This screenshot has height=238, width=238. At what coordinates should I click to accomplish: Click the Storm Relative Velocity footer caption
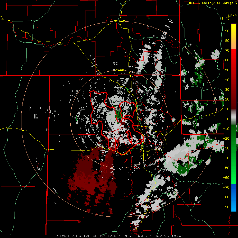[x=120, y=236]
